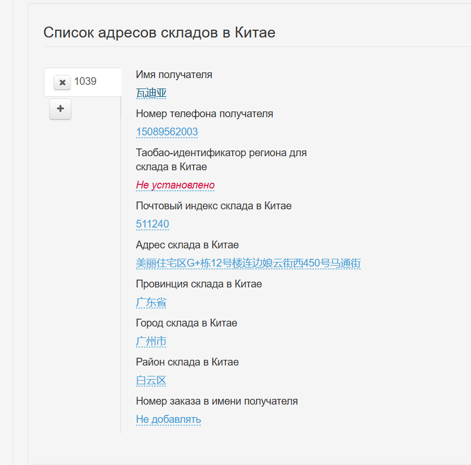
Task: Click the 'Адрес склада в Китае' label
Action: pos(187,245)
